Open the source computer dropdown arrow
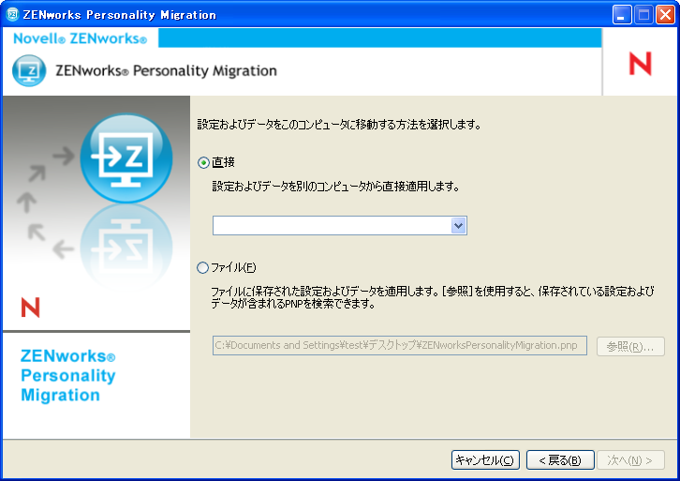The image size is (680, 481). click(x=458, y=226)
